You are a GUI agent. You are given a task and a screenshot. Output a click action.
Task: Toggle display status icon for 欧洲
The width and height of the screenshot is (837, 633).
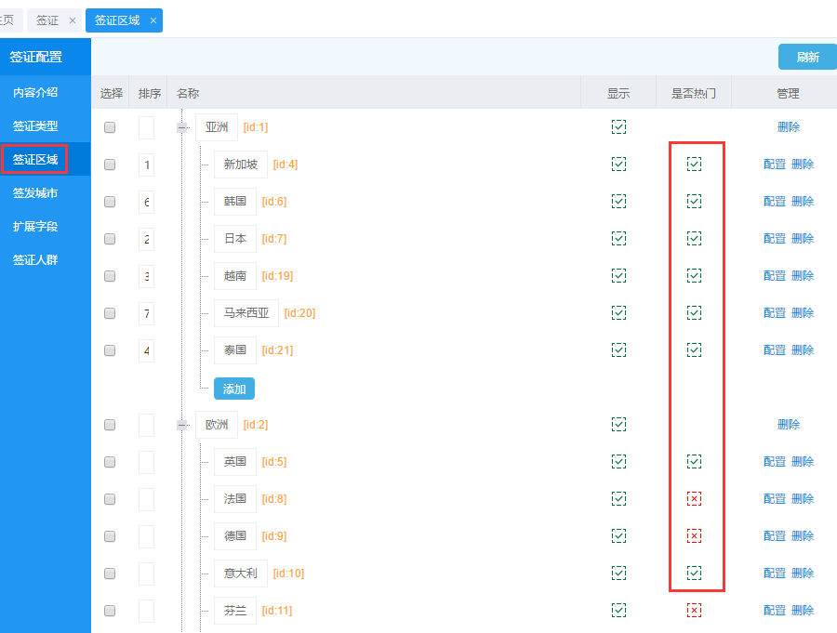tap(618, 425)
